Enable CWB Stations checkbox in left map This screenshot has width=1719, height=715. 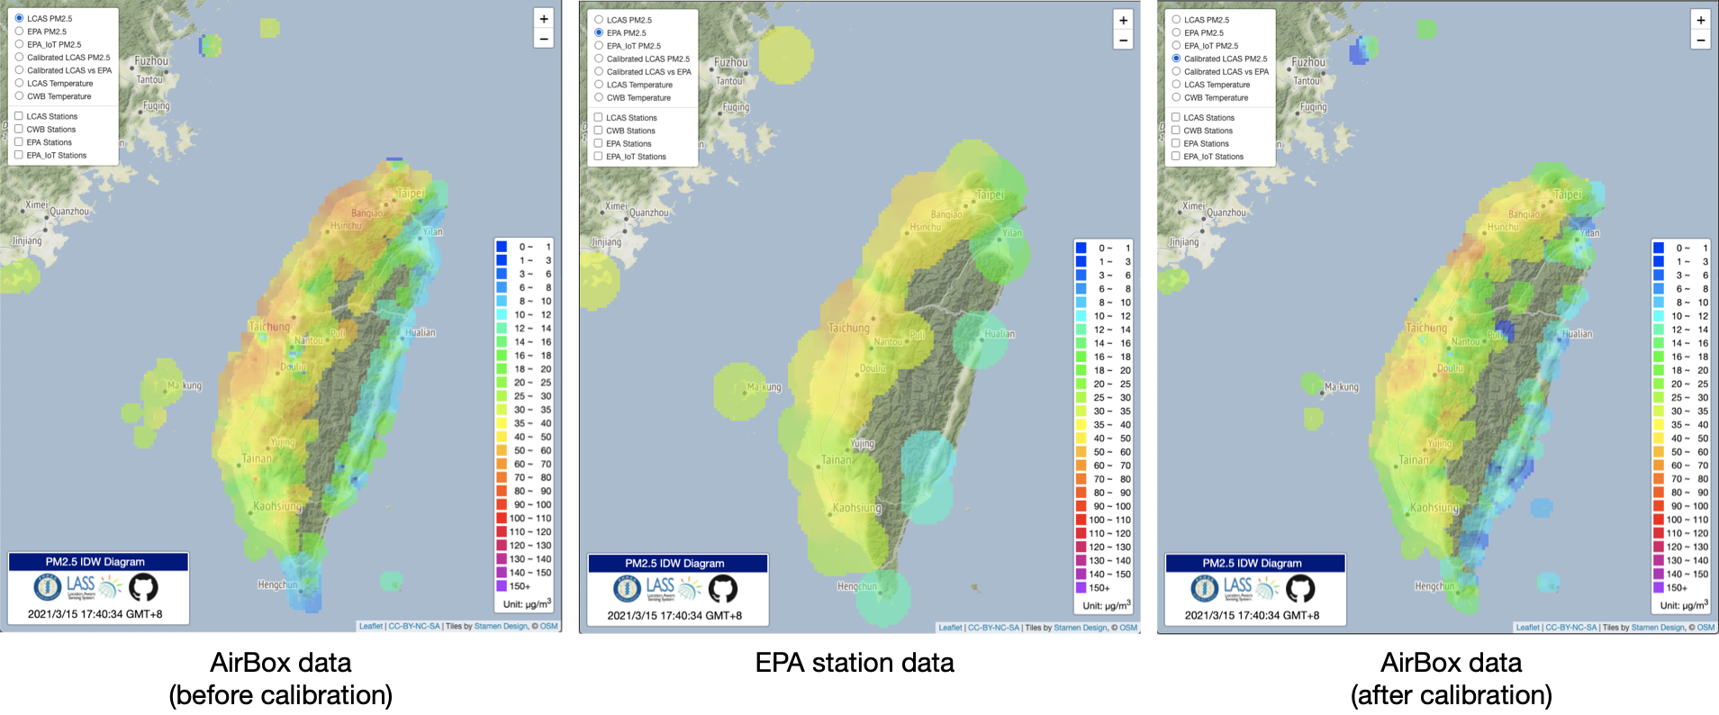coord(19,129)
